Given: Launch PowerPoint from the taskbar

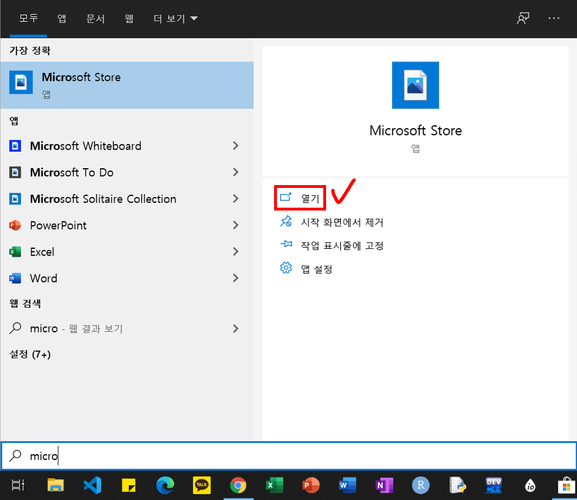Looking at the screenshot, I should point(311,485).
